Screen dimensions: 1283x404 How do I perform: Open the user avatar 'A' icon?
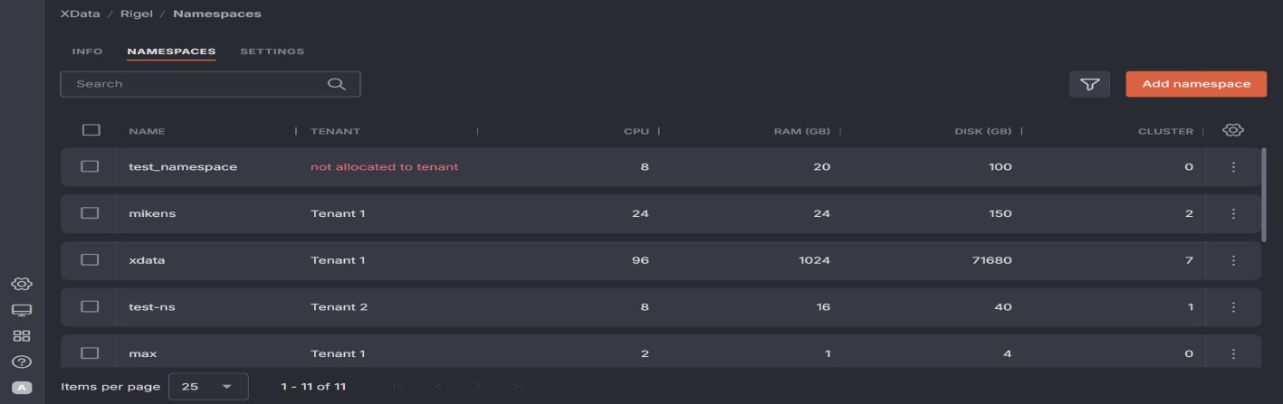click(22, 388)
